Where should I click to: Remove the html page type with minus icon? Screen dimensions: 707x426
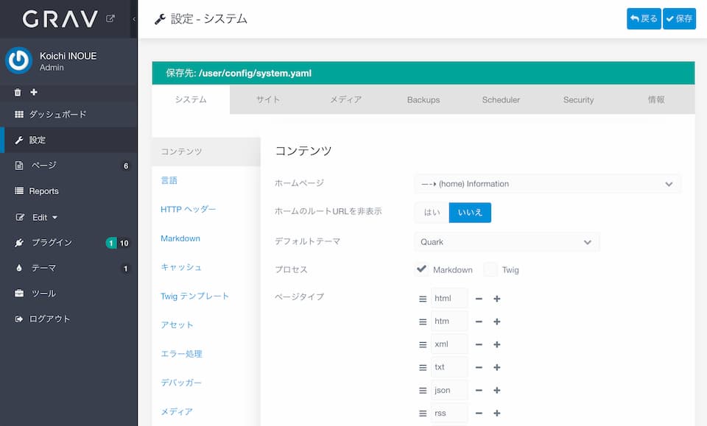click(479, 299)
